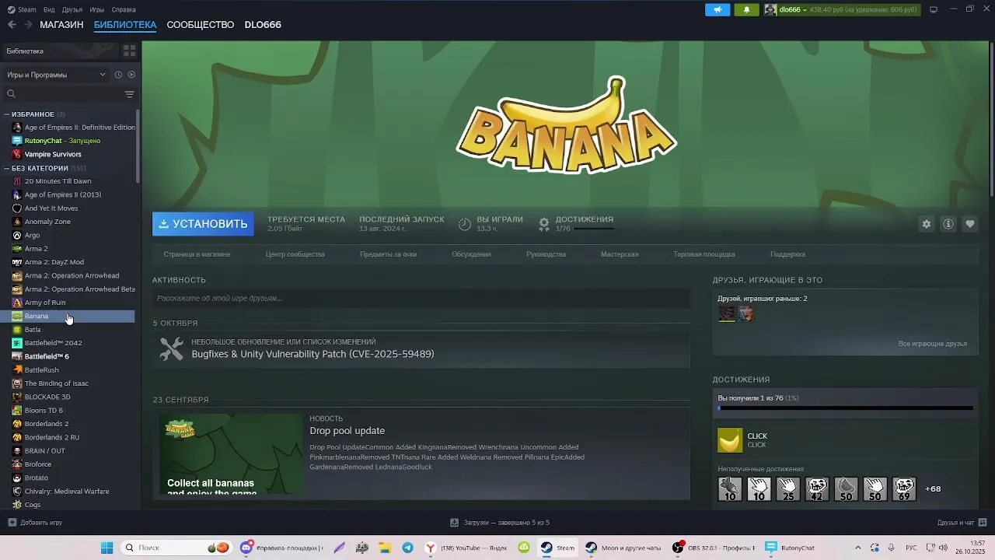
Task: Click Windows Start button
Action: pos(106,548)
